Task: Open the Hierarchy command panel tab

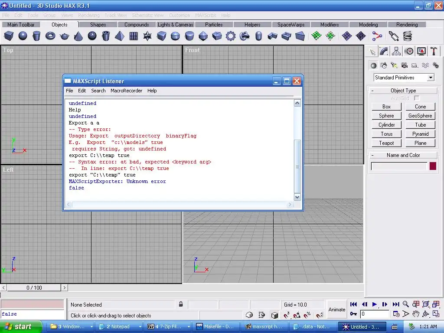Action: 396,52
